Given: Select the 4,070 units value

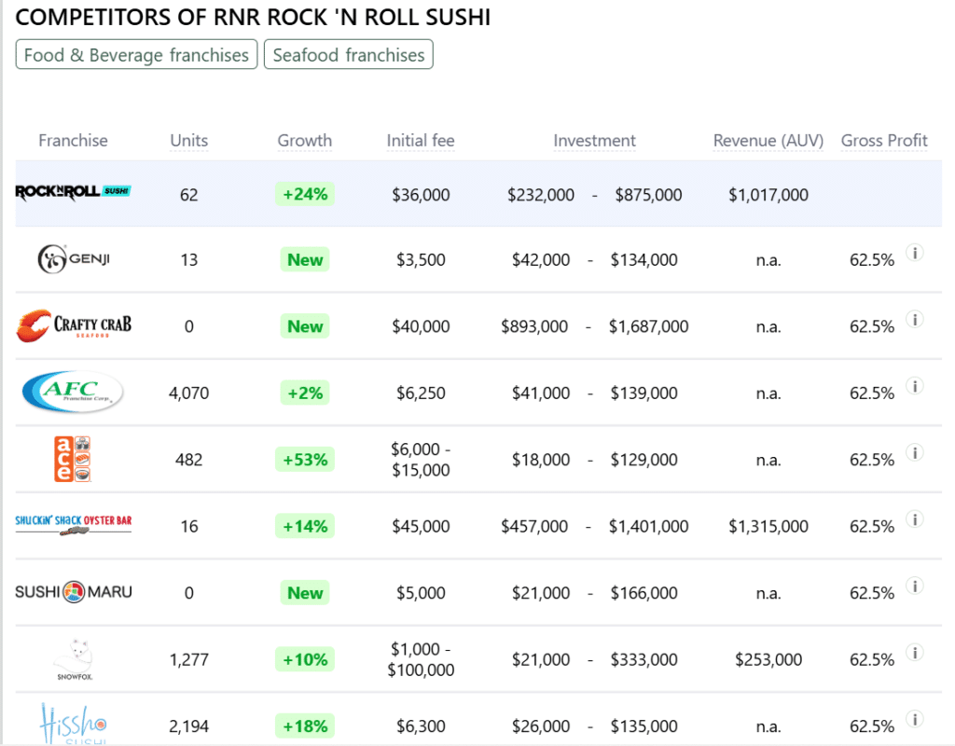Looking at the screenshot, I should (x=188, y=394).
